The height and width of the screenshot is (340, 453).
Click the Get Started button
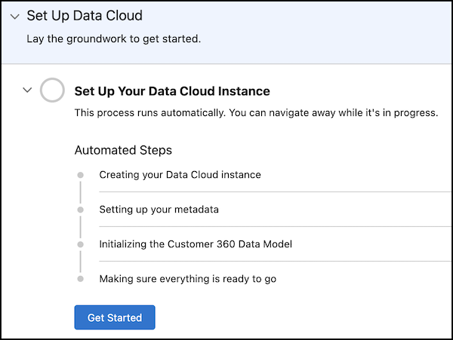(115, 317)
